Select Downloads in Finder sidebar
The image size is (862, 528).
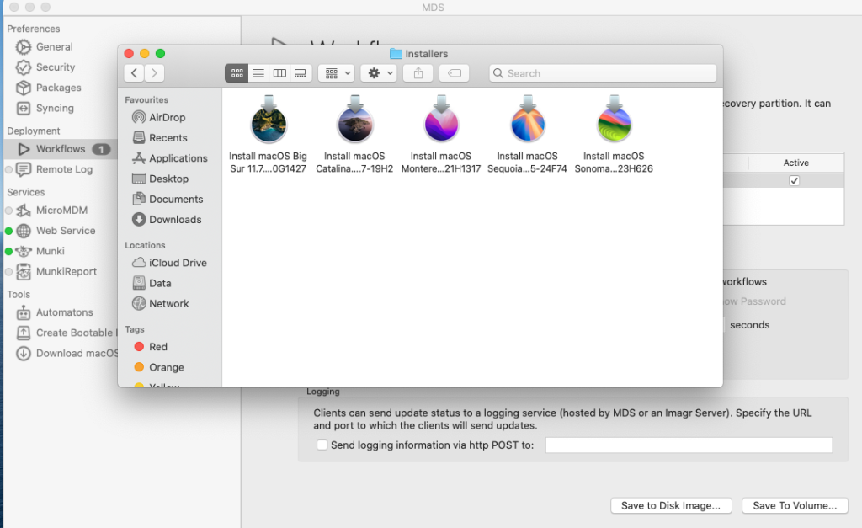[x=167, y=220]
